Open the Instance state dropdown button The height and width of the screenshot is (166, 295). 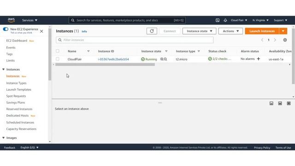point(199,31)
